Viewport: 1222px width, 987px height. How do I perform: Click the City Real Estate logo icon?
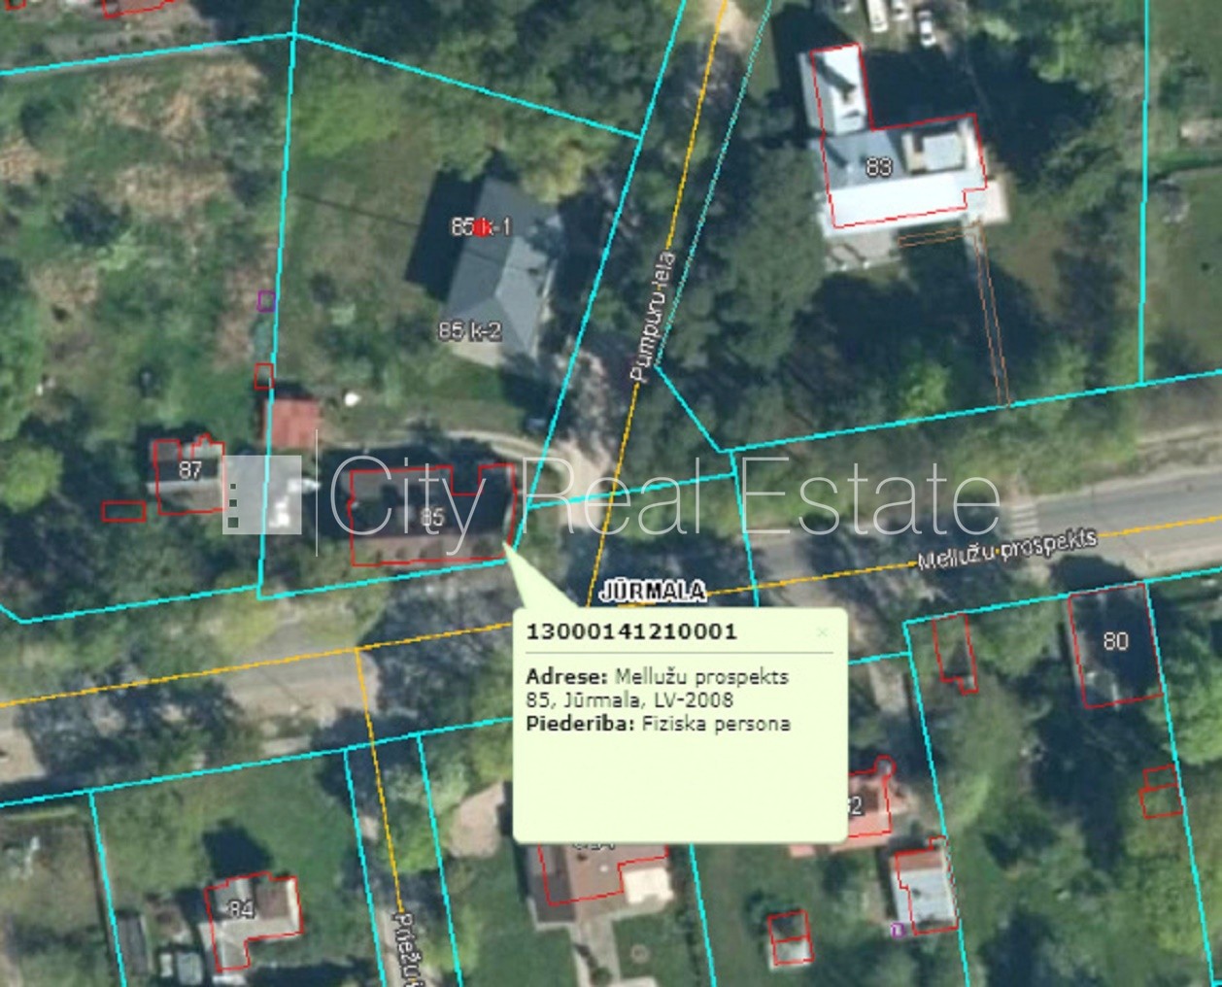(262, 494)
